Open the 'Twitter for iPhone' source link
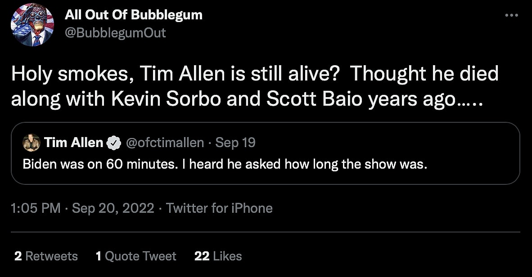This screenshot has width=532, height=277. (x=219, y=208)
